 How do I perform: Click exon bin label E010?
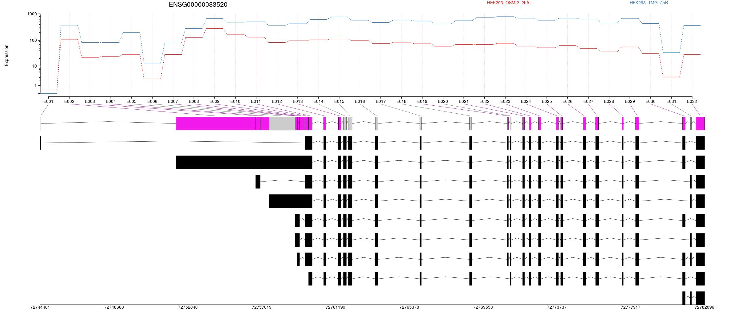[x=235, y=101]
